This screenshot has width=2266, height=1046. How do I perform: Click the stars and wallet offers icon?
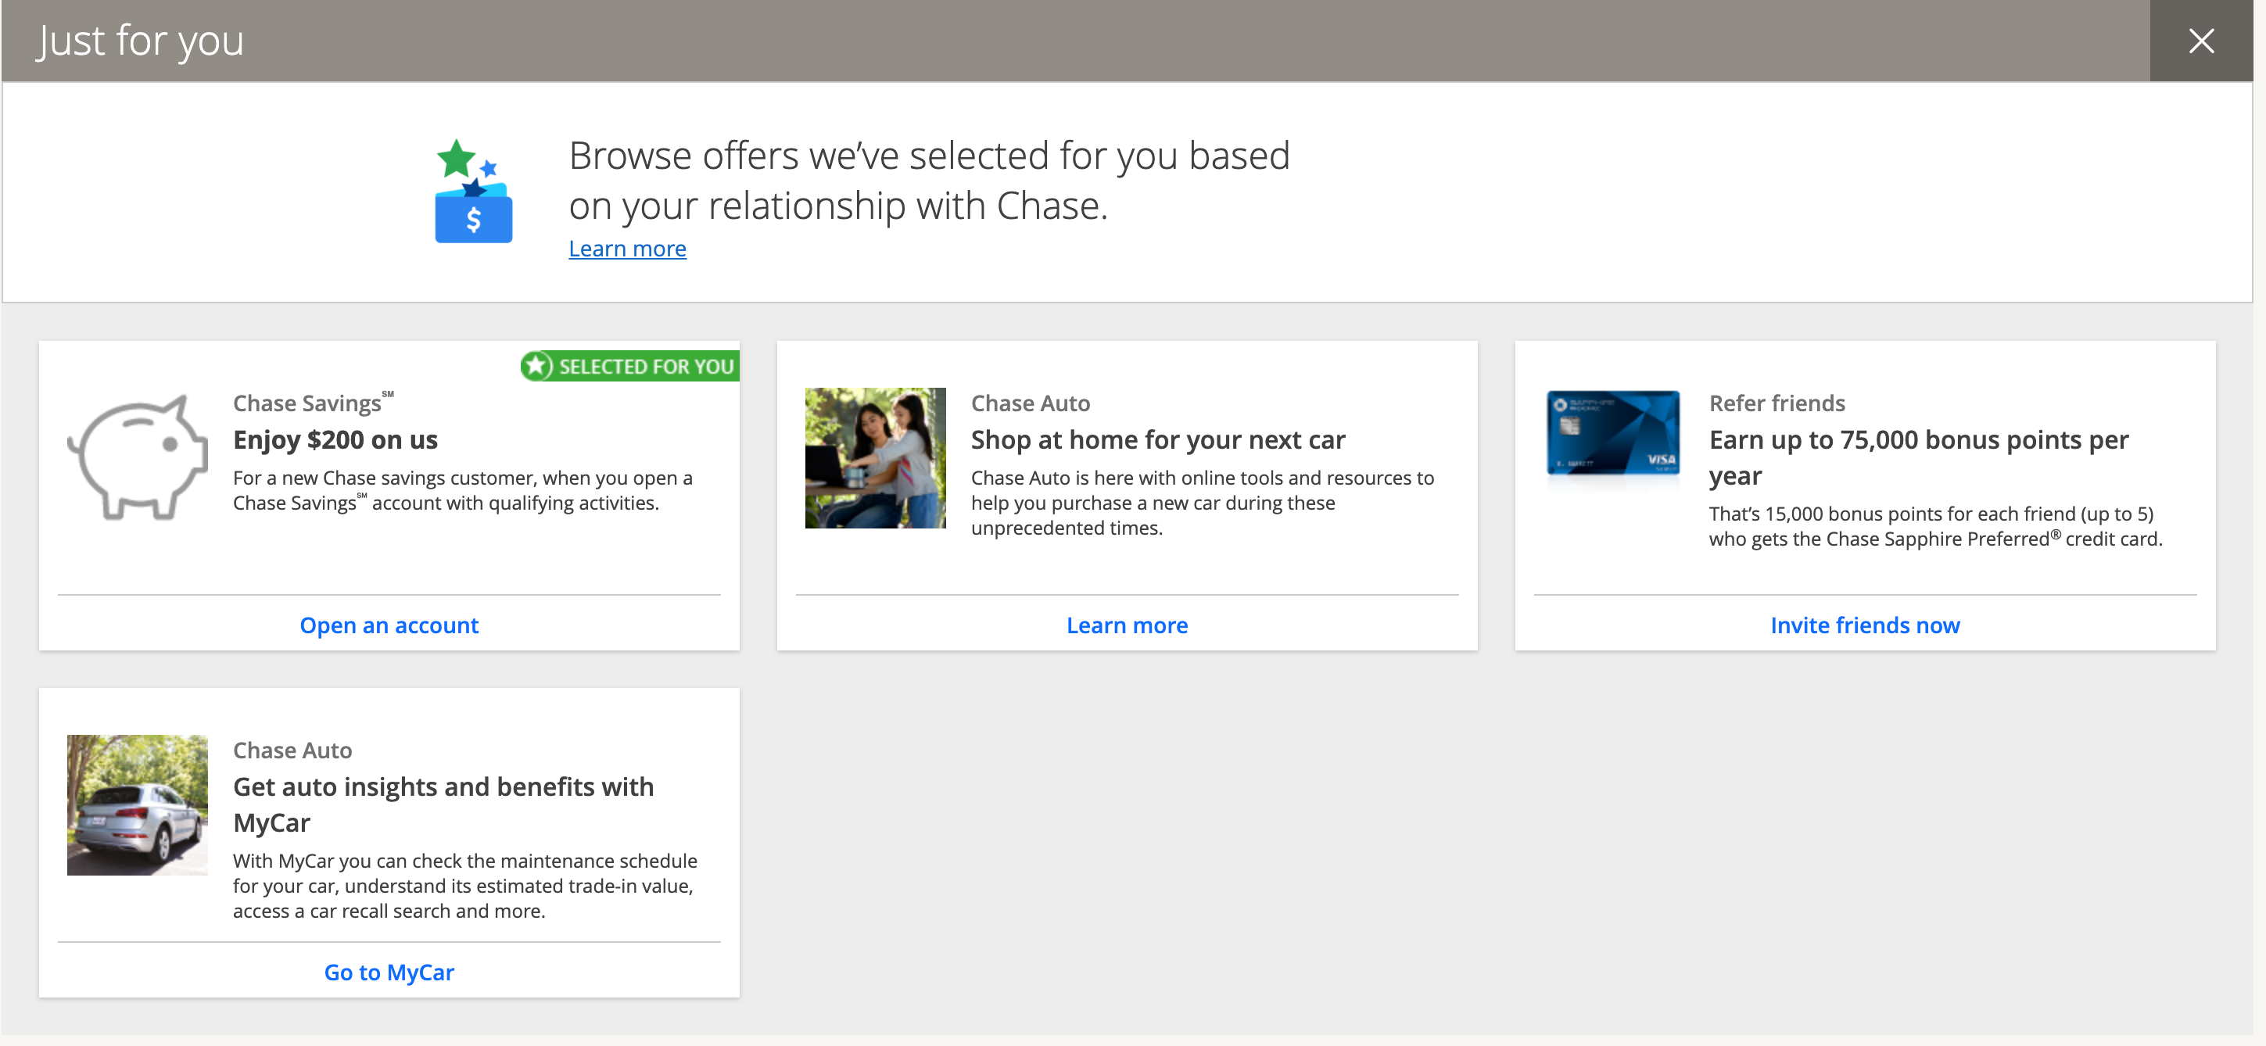point(473,191)
